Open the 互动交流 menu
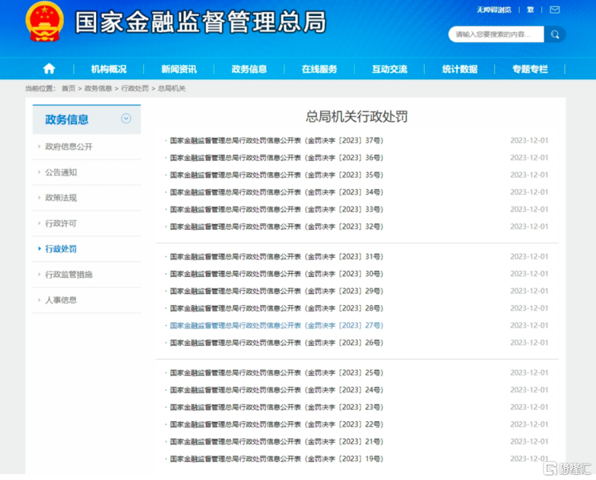 click(x=389, y=69)
